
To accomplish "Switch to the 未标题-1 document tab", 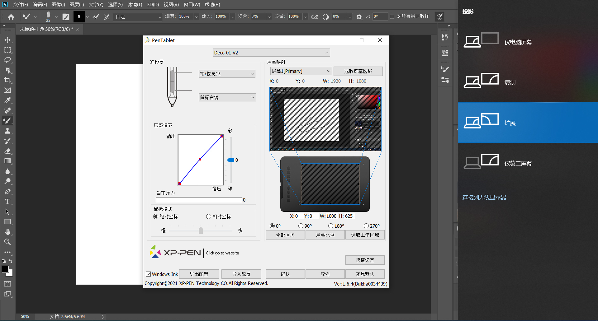I will [x=46, y=29].
